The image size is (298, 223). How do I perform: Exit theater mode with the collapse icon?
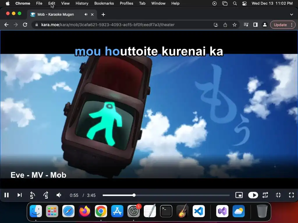tap(279, 195)
